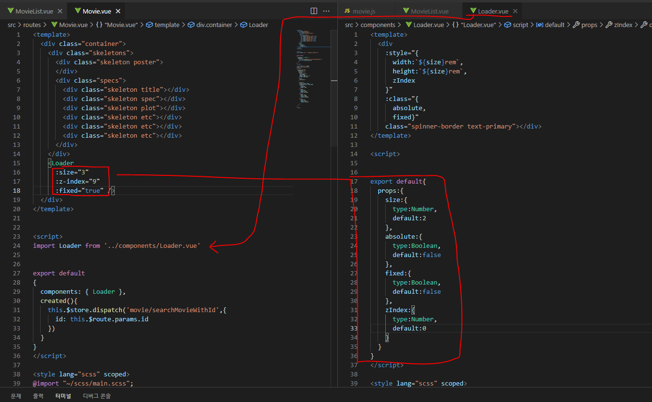The height and width of the screenshot is (402, 652).
Task: Click the 'default:0' line
Action: point(409,328)
